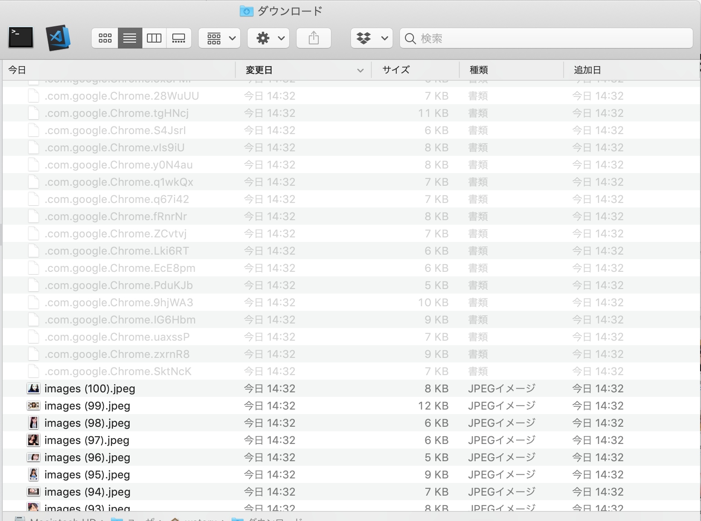Sort by the 変更日 column header
Image resolution: width=701 pixels, height=521 pixels.
[x=303, y=70]
